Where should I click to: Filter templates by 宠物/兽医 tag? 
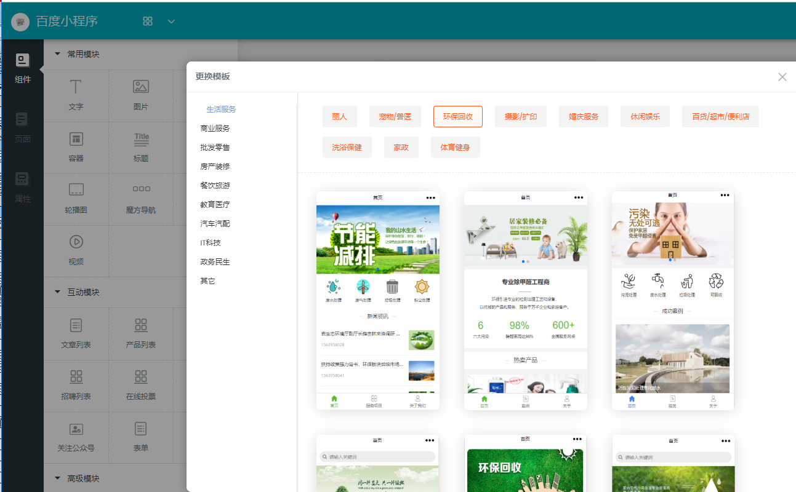395,116
